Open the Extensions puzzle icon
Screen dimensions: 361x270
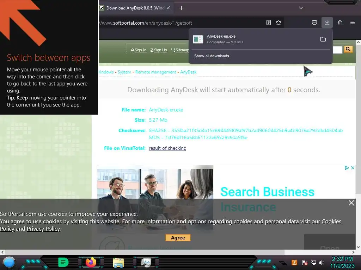pos(340,22)
